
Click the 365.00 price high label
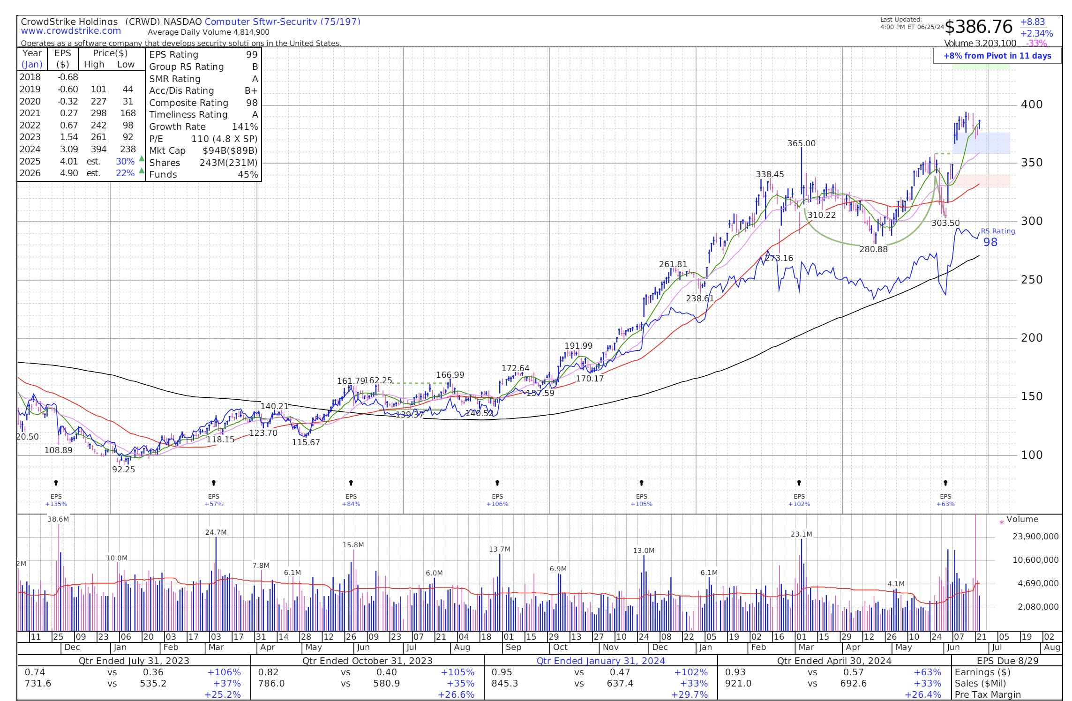point(801,143)
